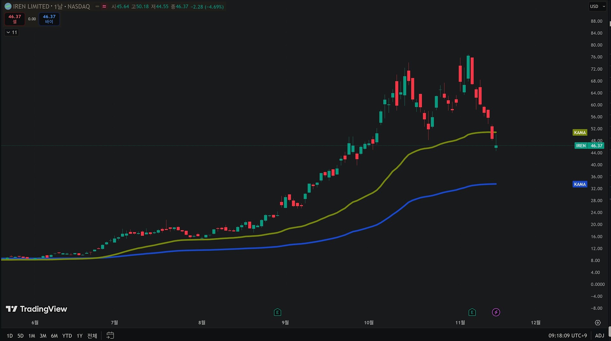Open the 09:18:09 UTC+9 timezone menu

tap(568, 336)
